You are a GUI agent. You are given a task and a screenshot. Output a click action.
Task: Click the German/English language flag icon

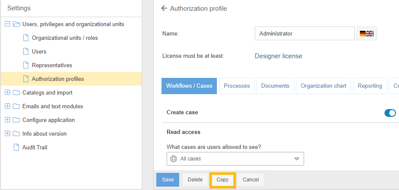point(366,33)
